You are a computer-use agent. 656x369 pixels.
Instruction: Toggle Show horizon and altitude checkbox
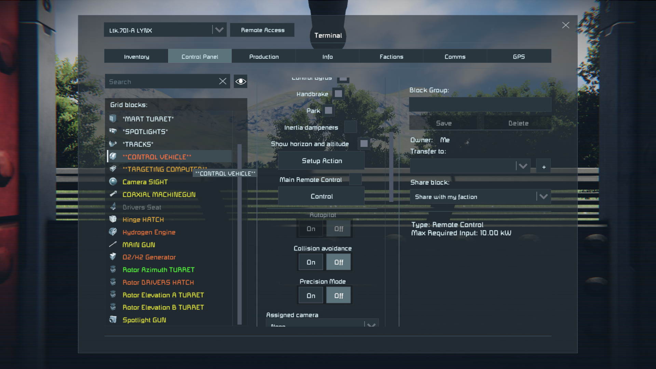[x=364, y=143]
